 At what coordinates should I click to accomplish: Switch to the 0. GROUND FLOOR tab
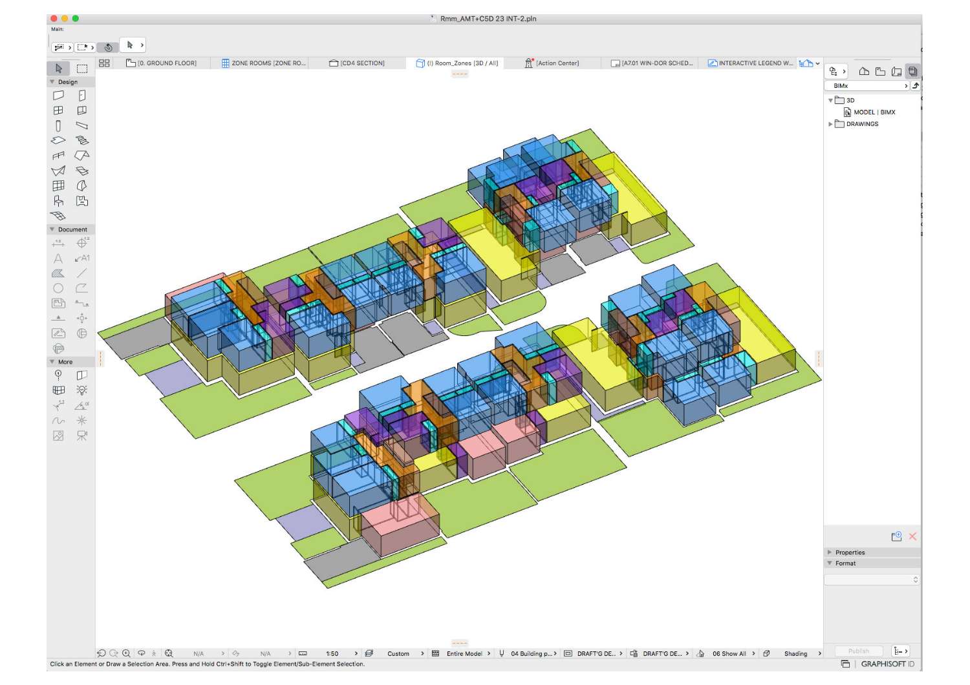(x=166, y=63)
